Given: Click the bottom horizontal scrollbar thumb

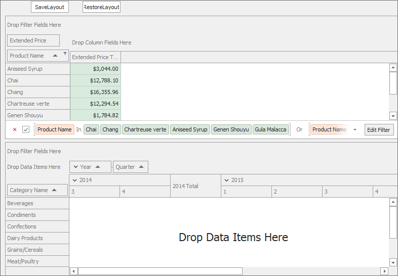Looking at the screenshot, I should point(160,271).
